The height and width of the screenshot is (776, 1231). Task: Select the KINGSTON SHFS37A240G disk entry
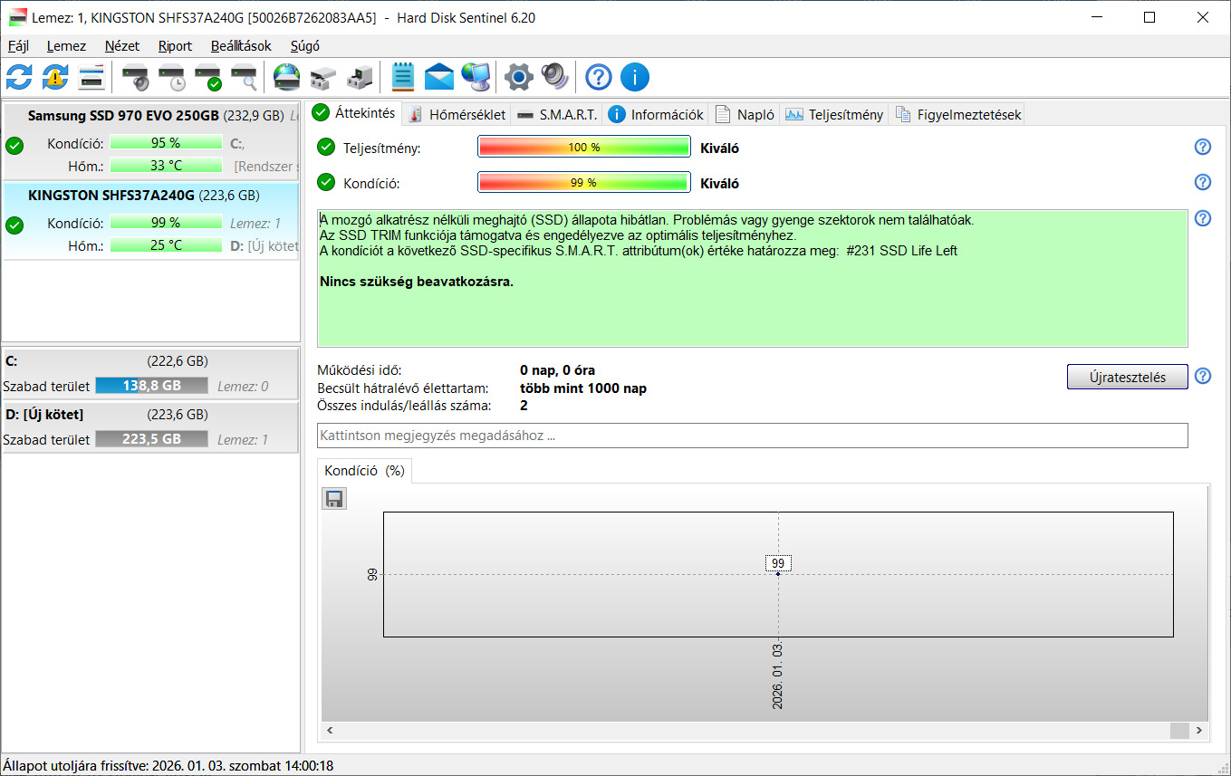150,221
